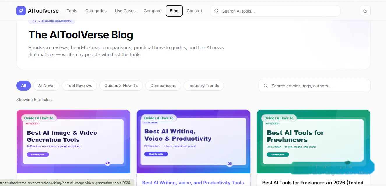Viewport: 386px width, 186px height.
Task: Click Read the guide on Image & Video card
Action: click(x=38, y=155)
